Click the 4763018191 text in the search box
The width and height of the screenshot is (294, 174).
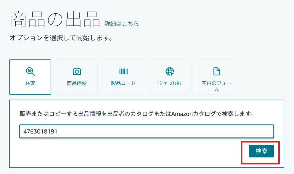tap(40, 131)
